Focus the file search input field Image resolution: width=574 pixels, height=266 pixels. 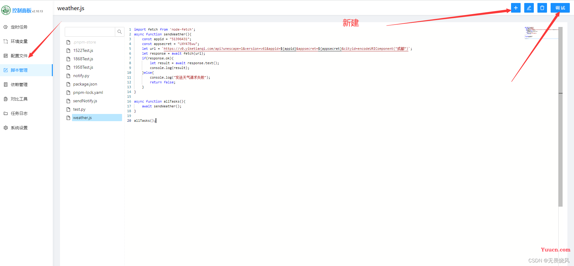click(90, 32)
